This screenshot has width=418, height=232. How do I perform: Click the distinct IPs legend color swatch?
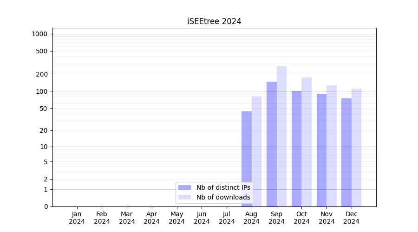pyautogui.click(x=184, y=187)
